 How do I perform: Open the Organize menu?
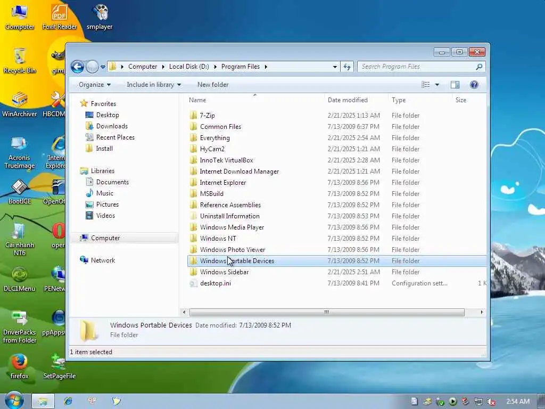click(95, 85)
